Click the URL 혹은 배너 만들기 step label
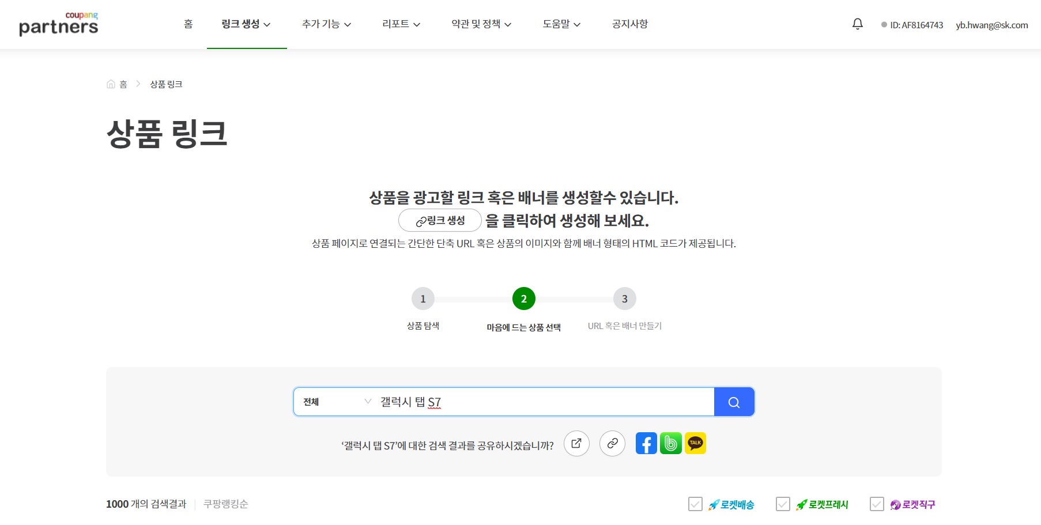 624,326
